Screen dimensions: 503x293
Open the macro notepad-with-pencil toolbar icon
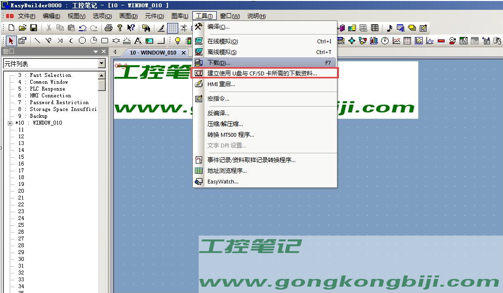point(423,28)
